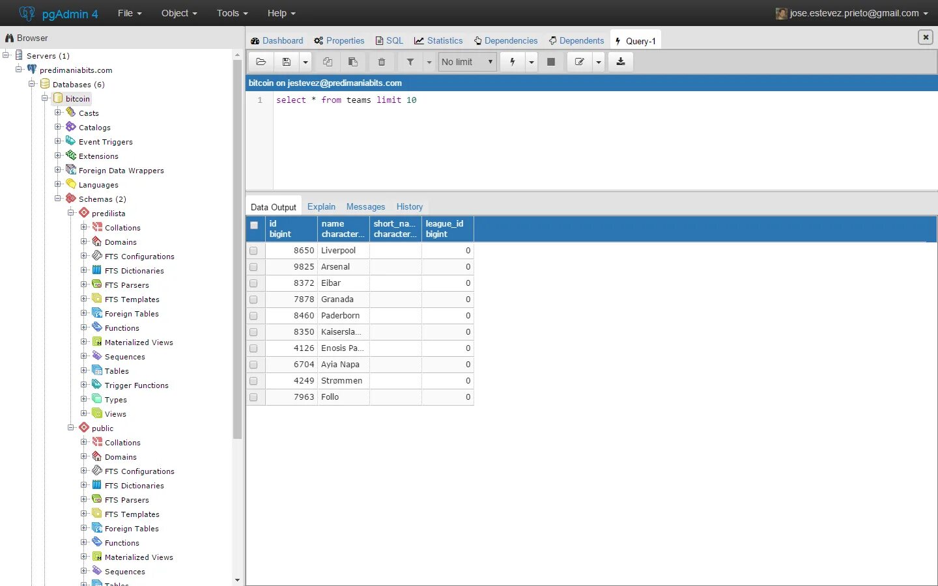Click the Stop query square icon
This screenshot has width=938, height=586.
[551, 62]
